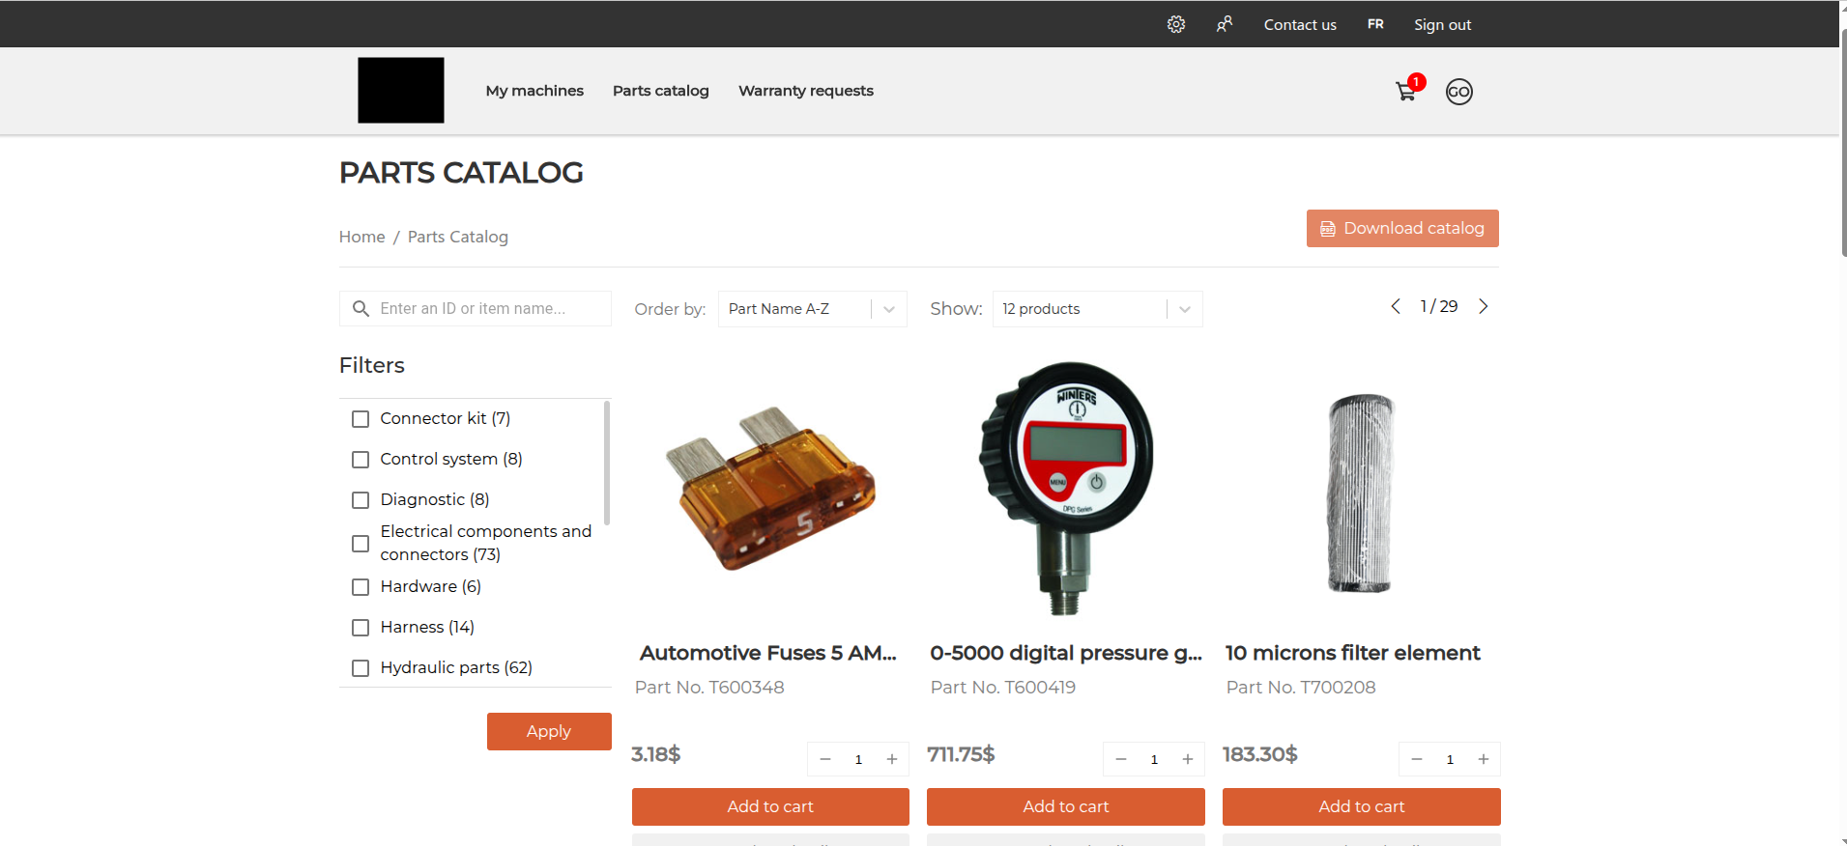Viewport: 1847px width, 846px height.
Task: Click the filter list scrollbar
Action: [607, 463]
